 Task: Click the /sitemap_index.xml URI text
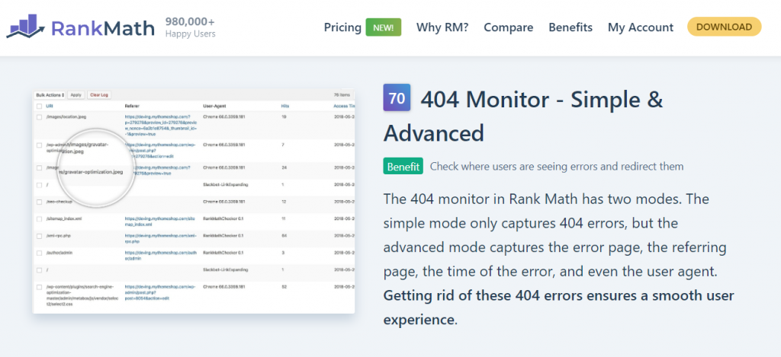coord(64,218)
